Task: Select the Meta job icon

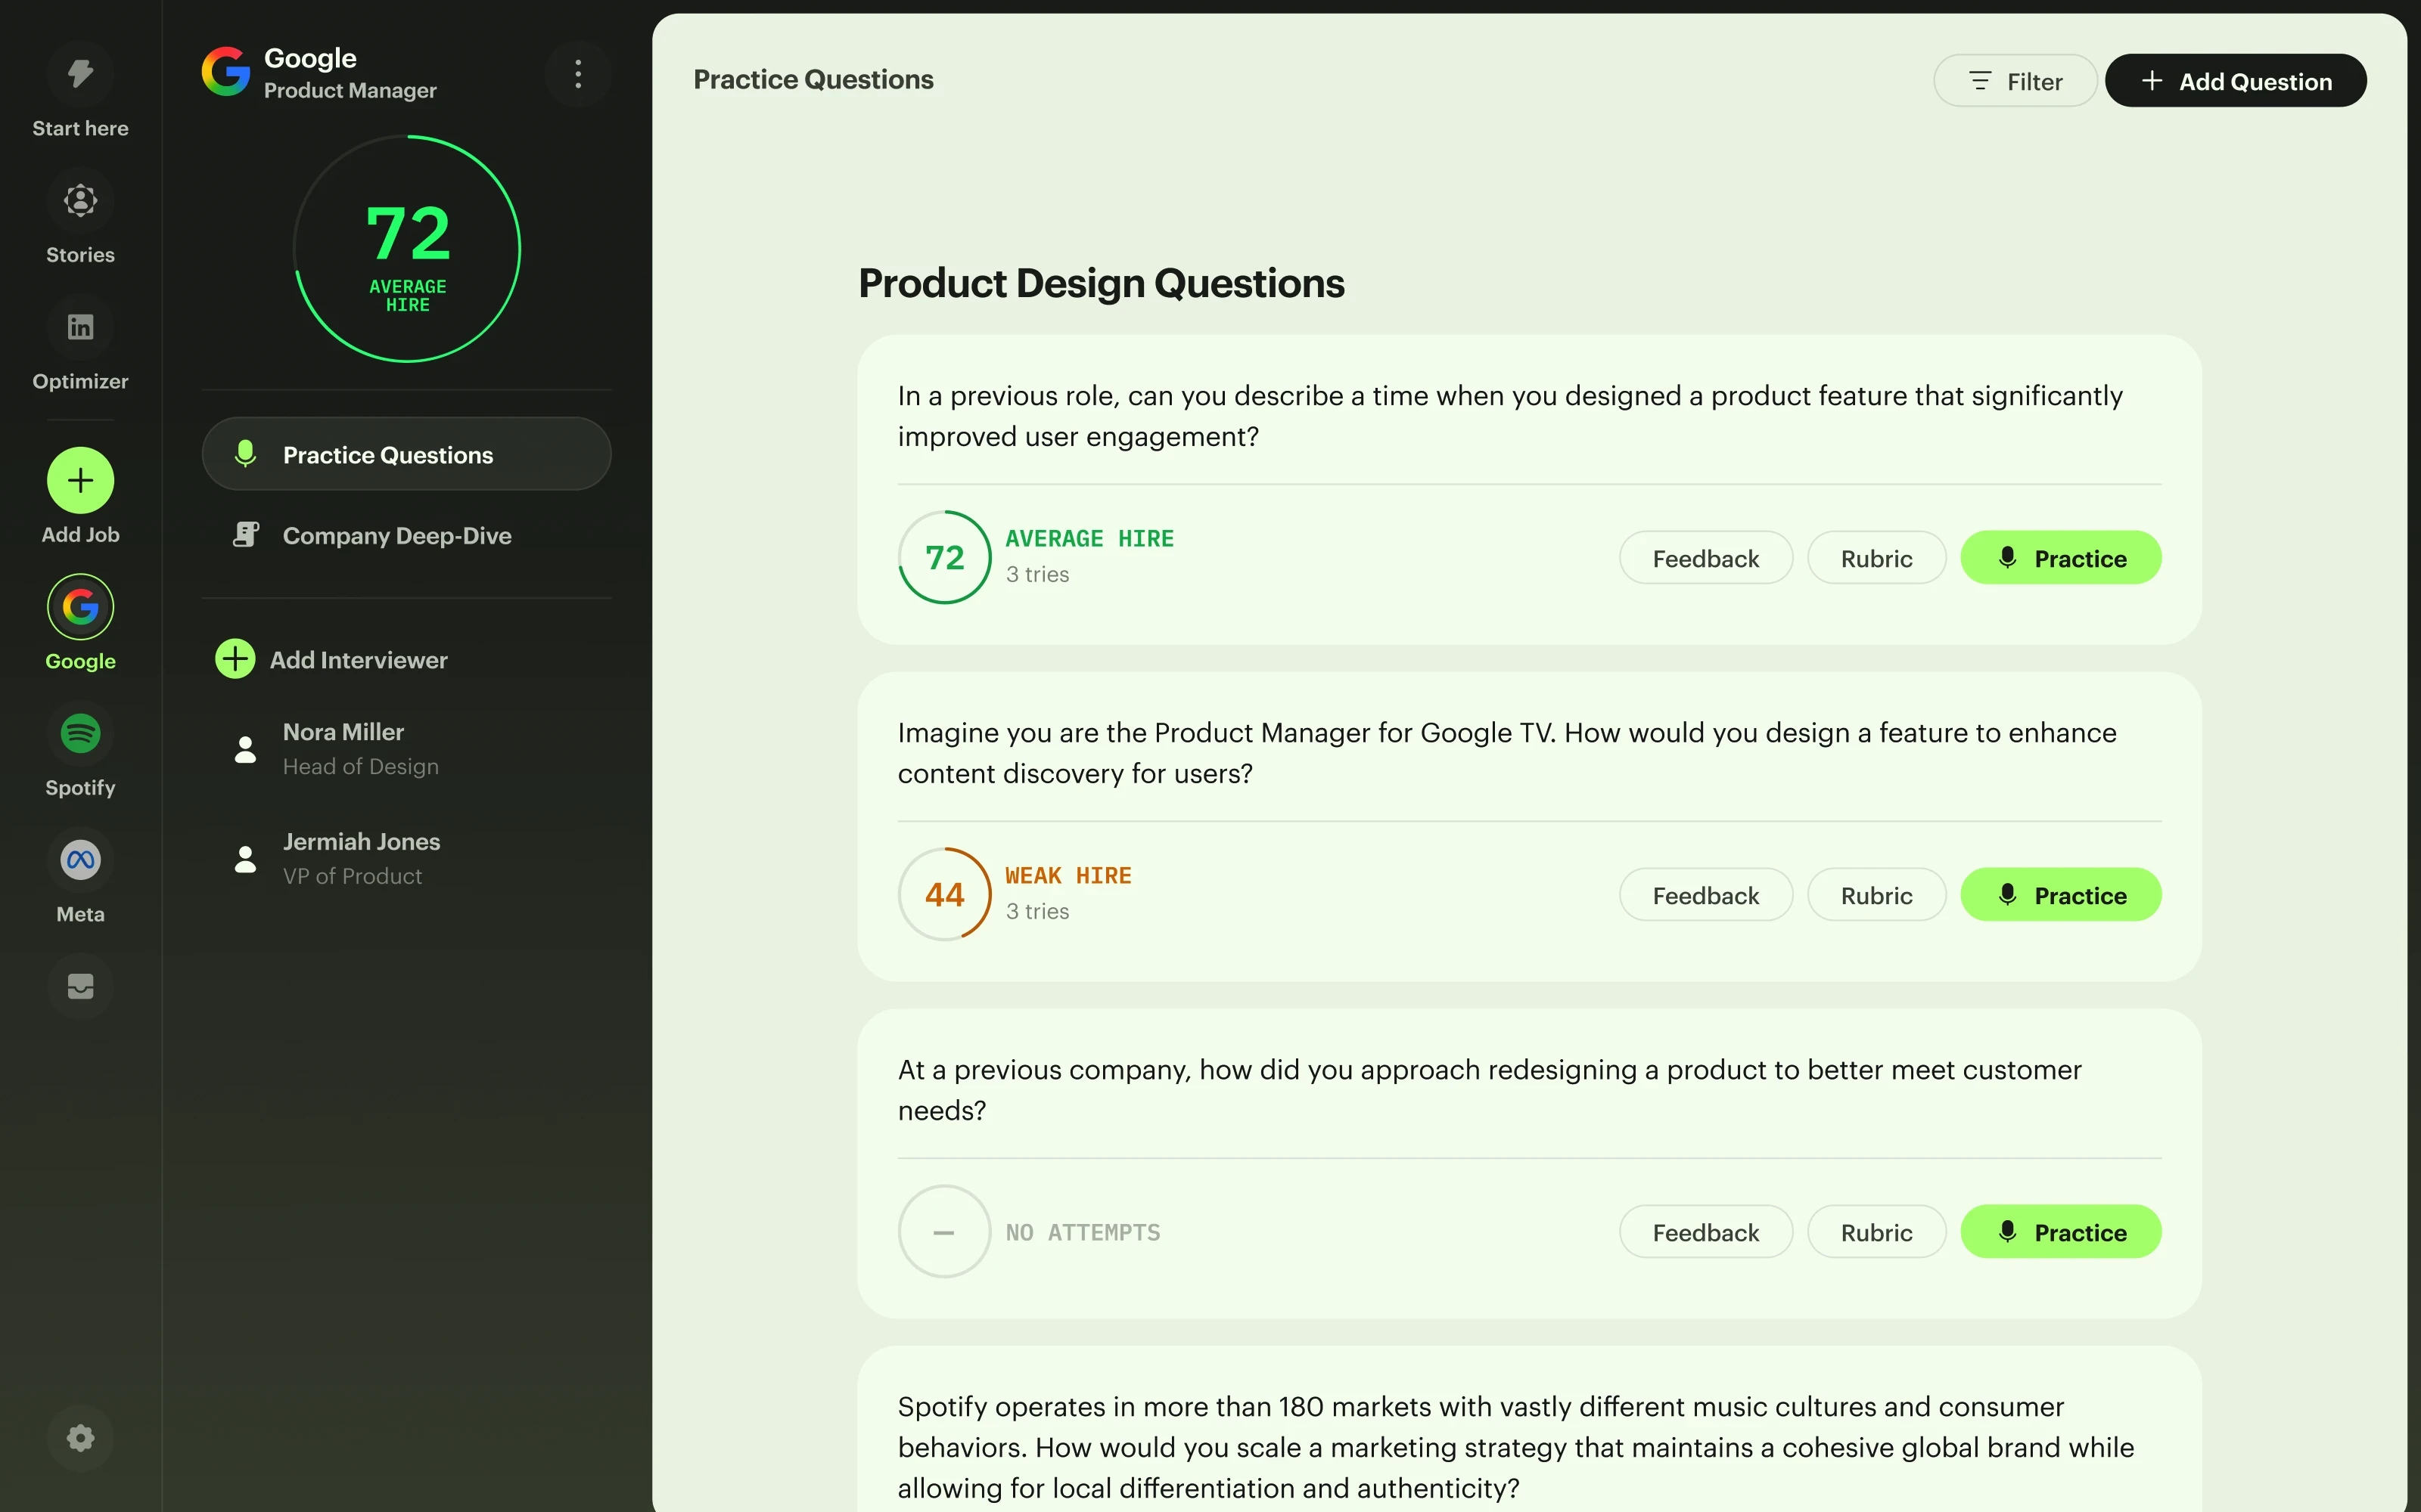Action: [x=80, y=860]
